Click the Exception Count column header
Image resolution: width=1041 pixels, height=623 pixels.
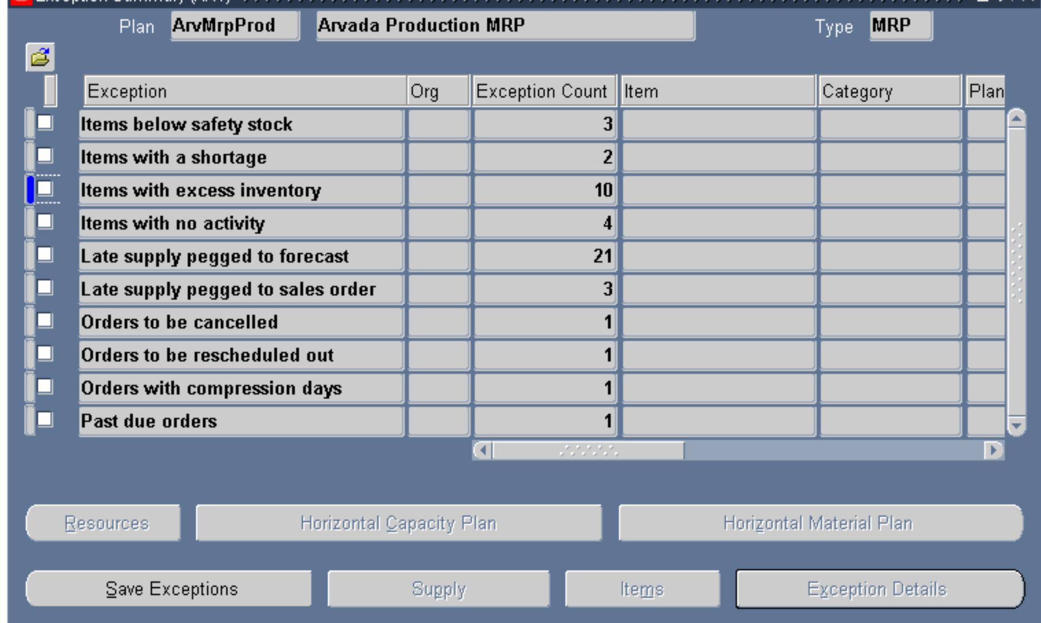544,92
